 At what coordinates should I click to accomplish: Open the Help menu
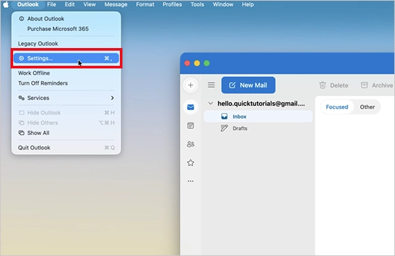(248, 5)
